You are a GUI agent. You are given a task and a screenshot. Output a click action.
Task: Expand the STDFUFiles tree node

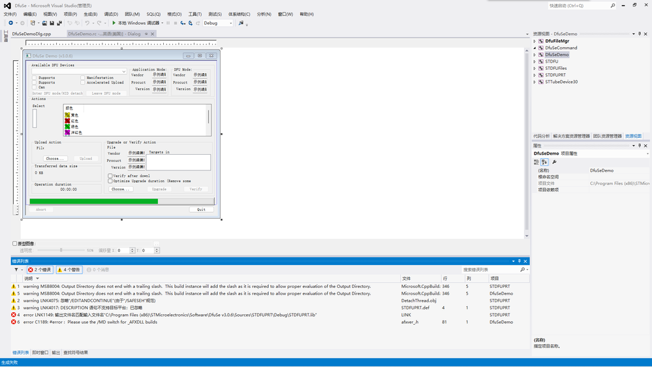point(535,68)
